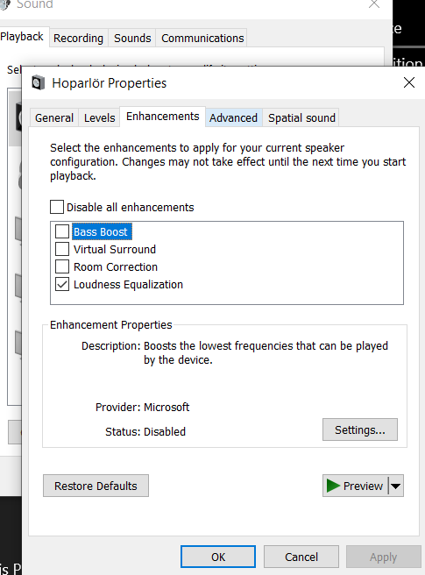Select the Room Correction list label
The height and width of the screenshot is (575, 425).
[x=116, y=267]
